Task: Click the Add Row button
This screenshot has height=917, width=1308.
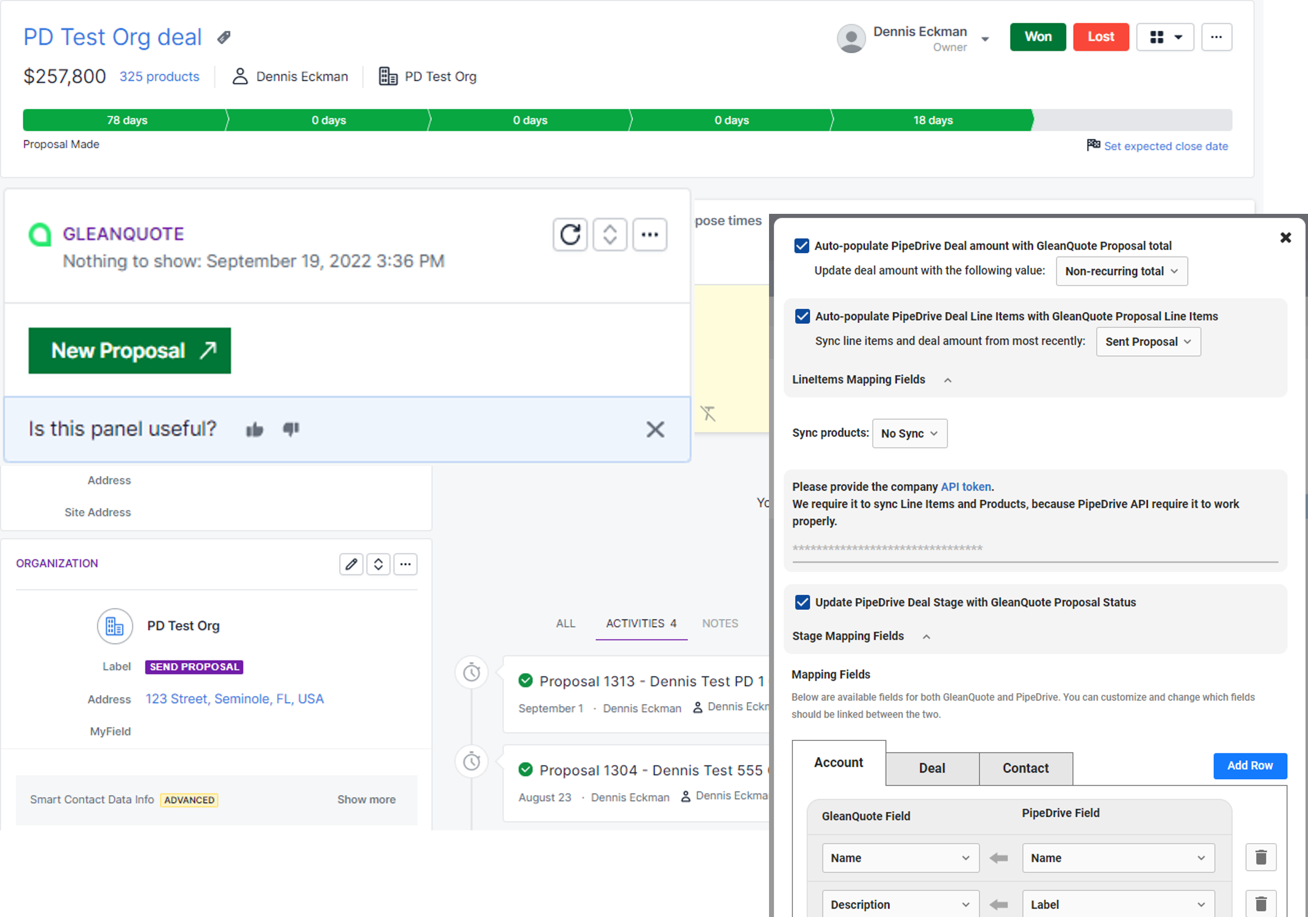Action: point(1250,765)
